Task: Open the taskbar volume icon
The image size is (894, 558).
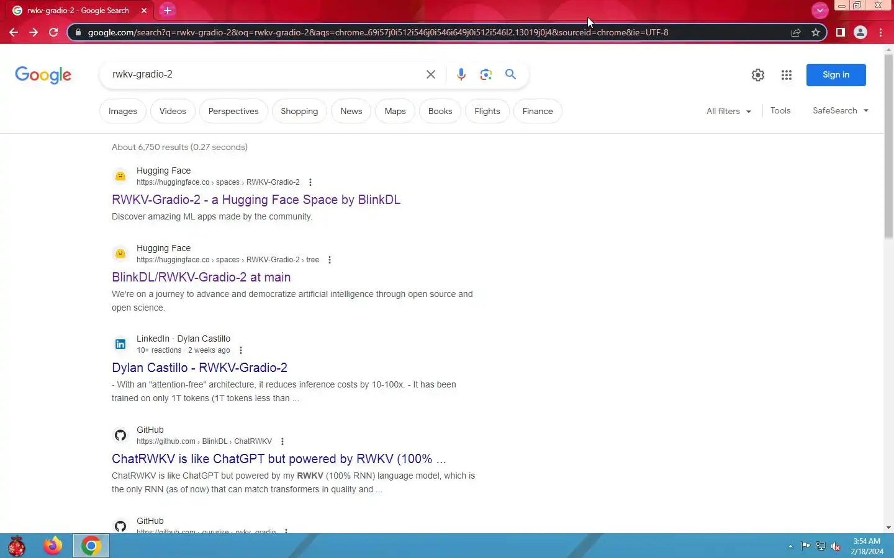Action: [836, 546]
